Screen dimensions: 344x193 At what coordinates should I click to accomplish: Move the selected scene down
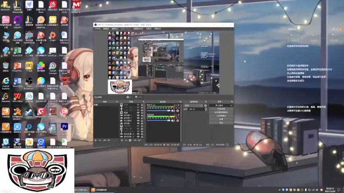click(x=109, y=140)
